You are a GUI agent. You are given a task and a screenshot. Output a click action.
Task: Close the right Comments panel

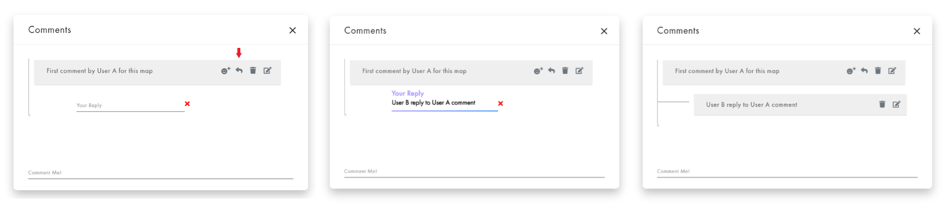917,31
